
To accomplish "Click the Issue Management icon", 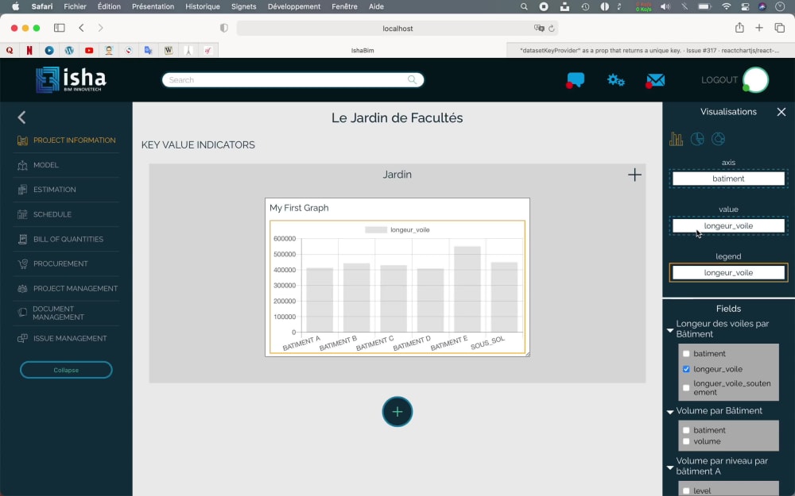I will pyautogui.click(x=22, y=338).
